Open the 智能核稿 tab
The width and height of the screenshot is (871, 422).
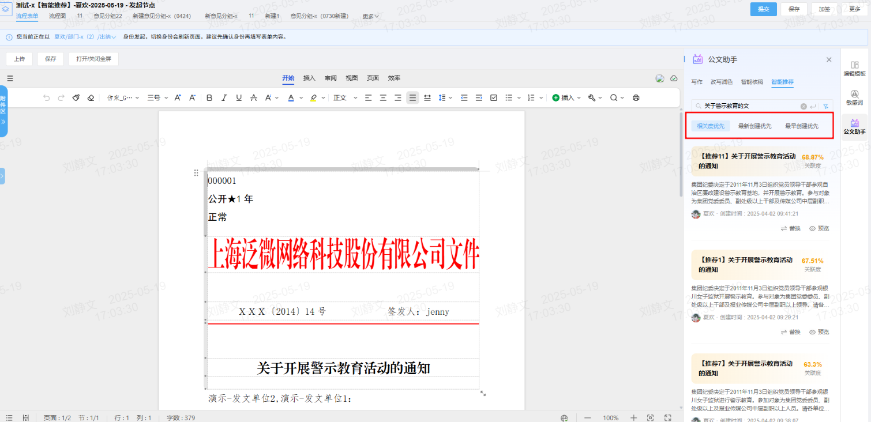click(752, 82)
